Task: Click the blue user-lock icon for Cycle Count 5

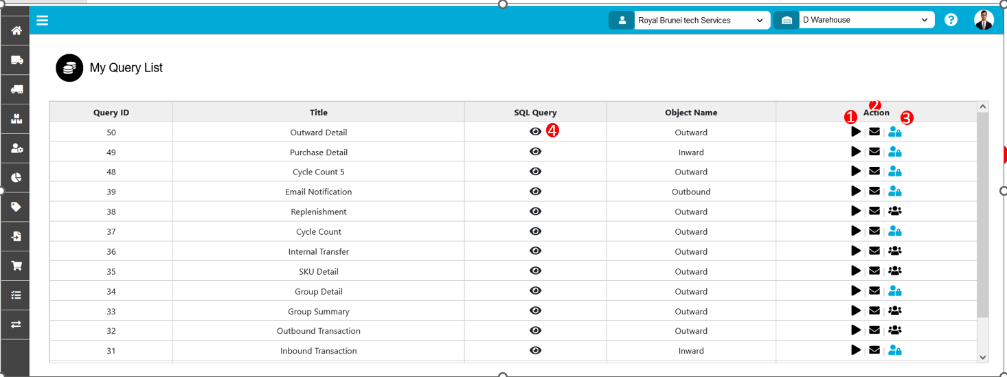Action: tap(894, 172)
